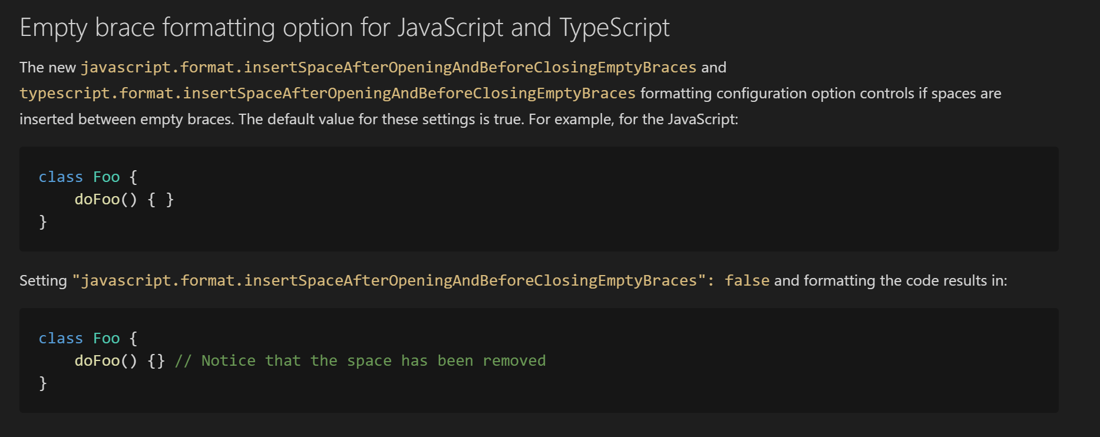1100x437 pixels.
Task: Click javascript.format.insertSpaceAfterOpeningAndBeforeClosingEmptyBraces in the first paragraph
Action: click(x=388, y=67)
